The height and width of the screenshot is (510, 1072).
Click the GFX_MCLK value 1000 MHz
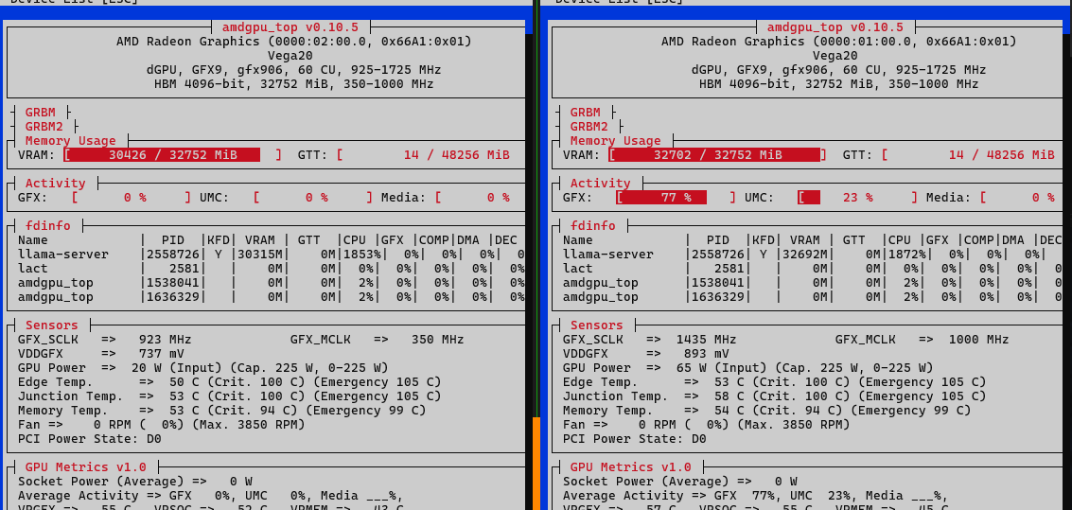[978, 339]
